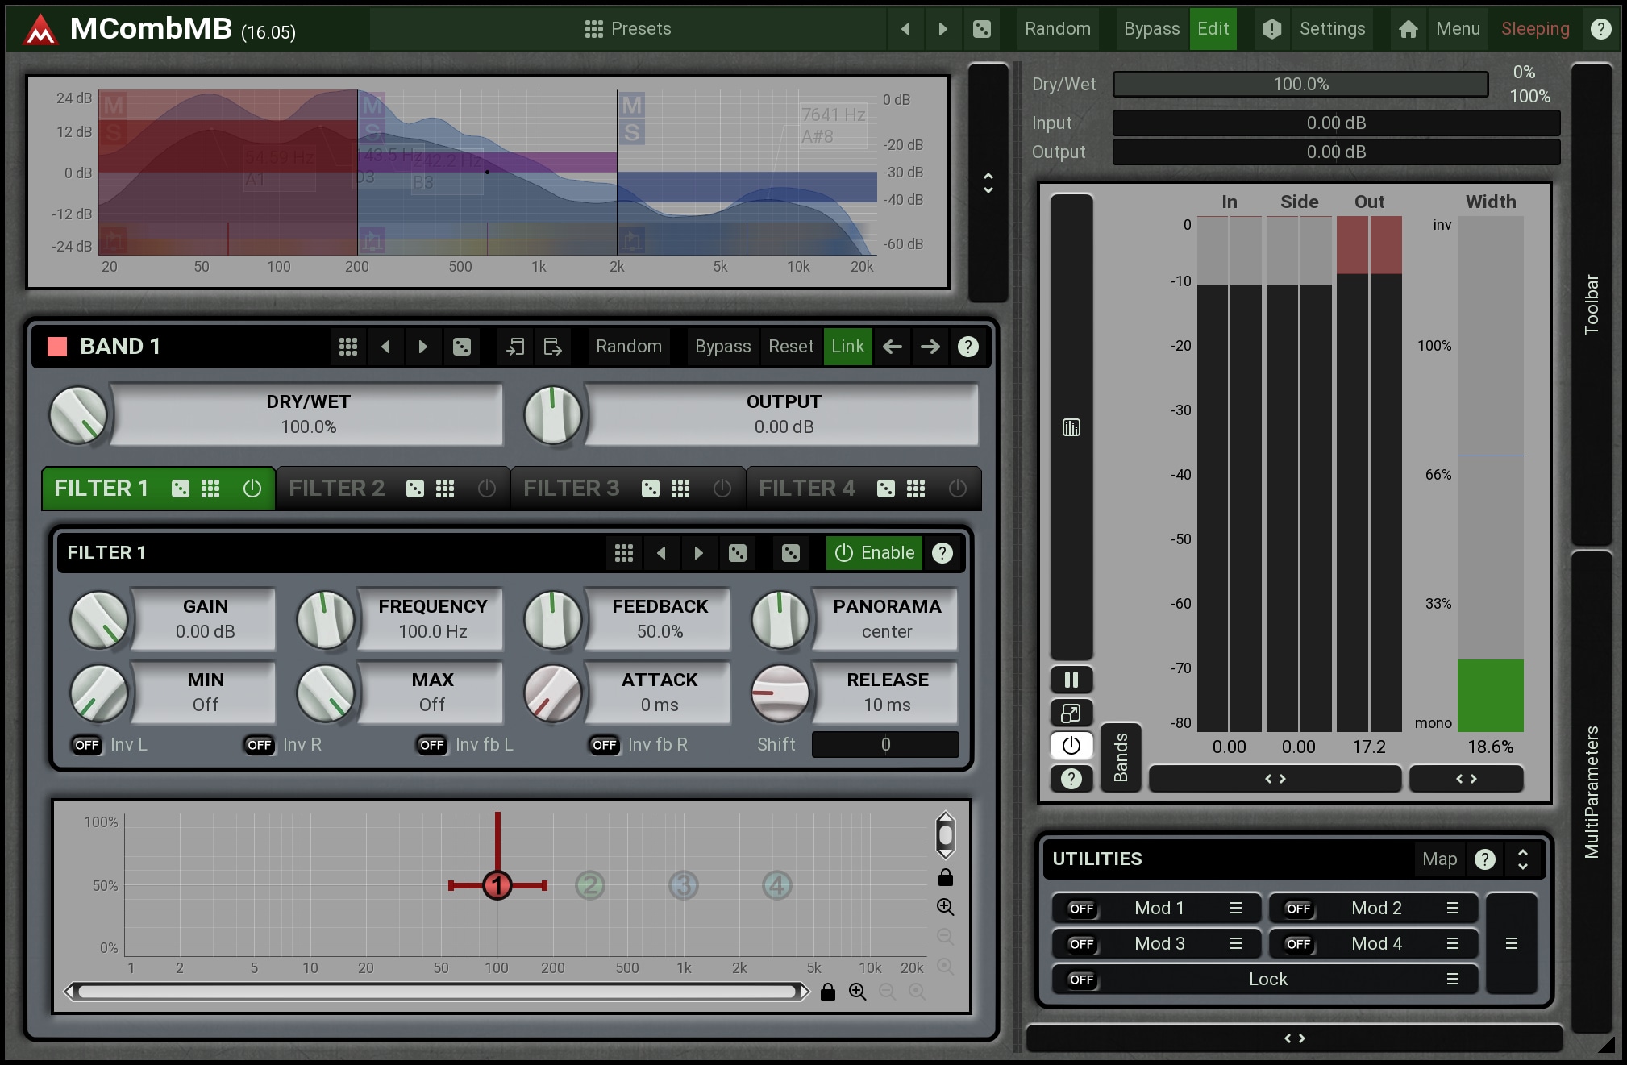The width and height of the screenshot is (1627, 1065).
Task: Open Utilities help question icon
Action: (x=1484, y=859)
